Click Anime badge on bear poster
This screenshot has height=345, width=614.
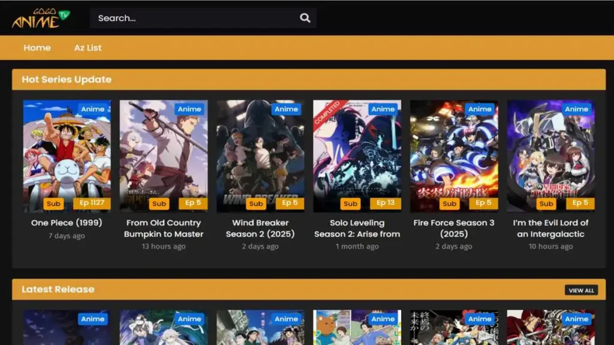(383, 319)
